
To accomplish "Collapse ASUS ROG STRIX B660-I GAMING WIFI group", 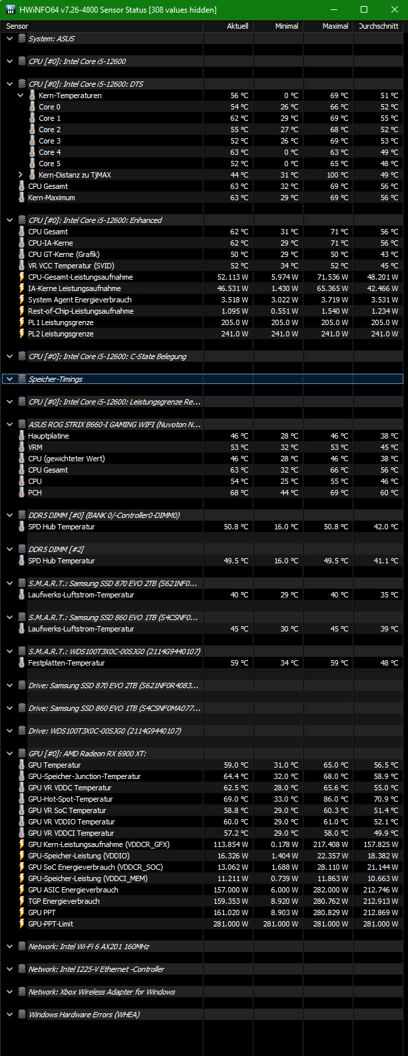I will (9, 425).
